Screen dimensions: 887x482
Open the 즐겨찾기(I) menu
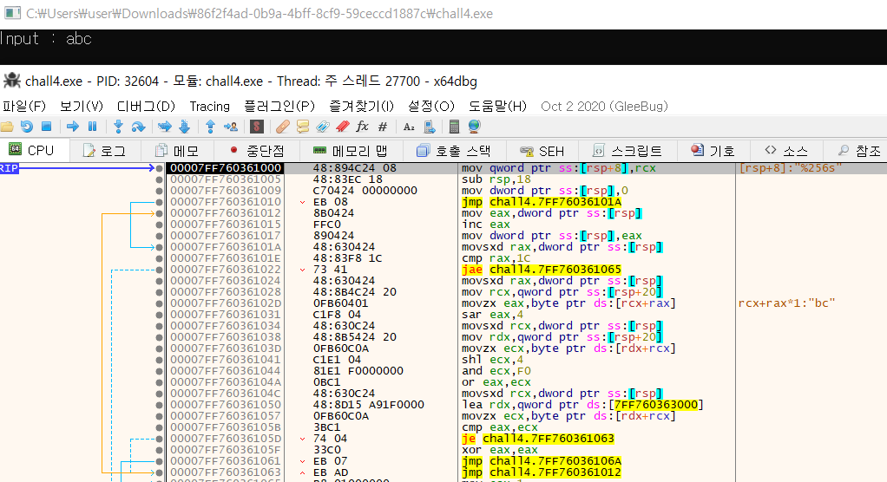[x=361, y=107]
